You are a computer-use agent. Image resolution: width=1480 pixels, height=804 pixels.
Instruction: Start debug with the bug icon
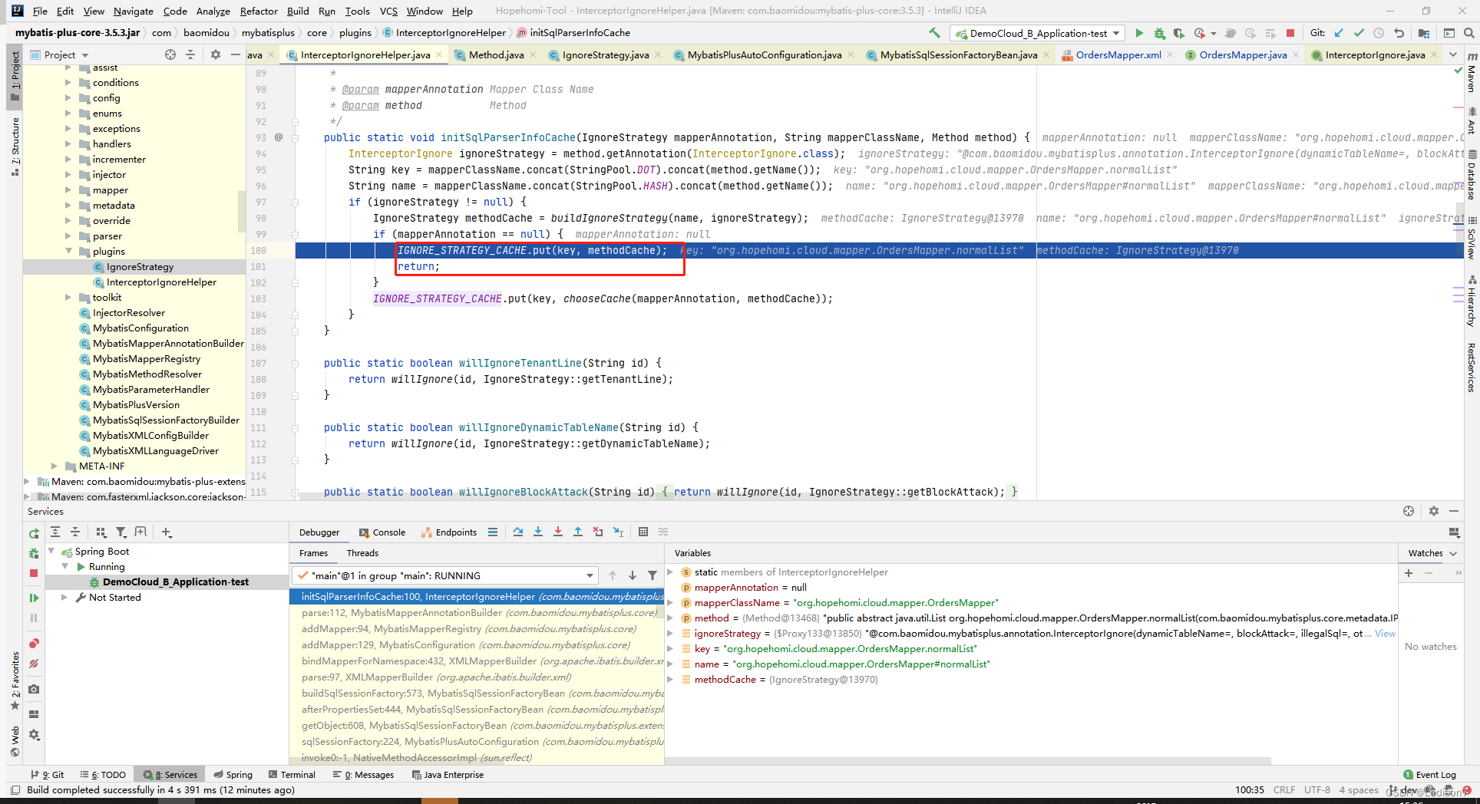(x=1159, y=33)
